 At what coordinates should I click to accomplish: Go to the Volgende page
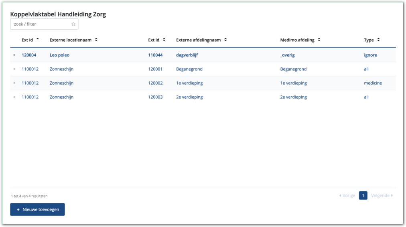382,196
